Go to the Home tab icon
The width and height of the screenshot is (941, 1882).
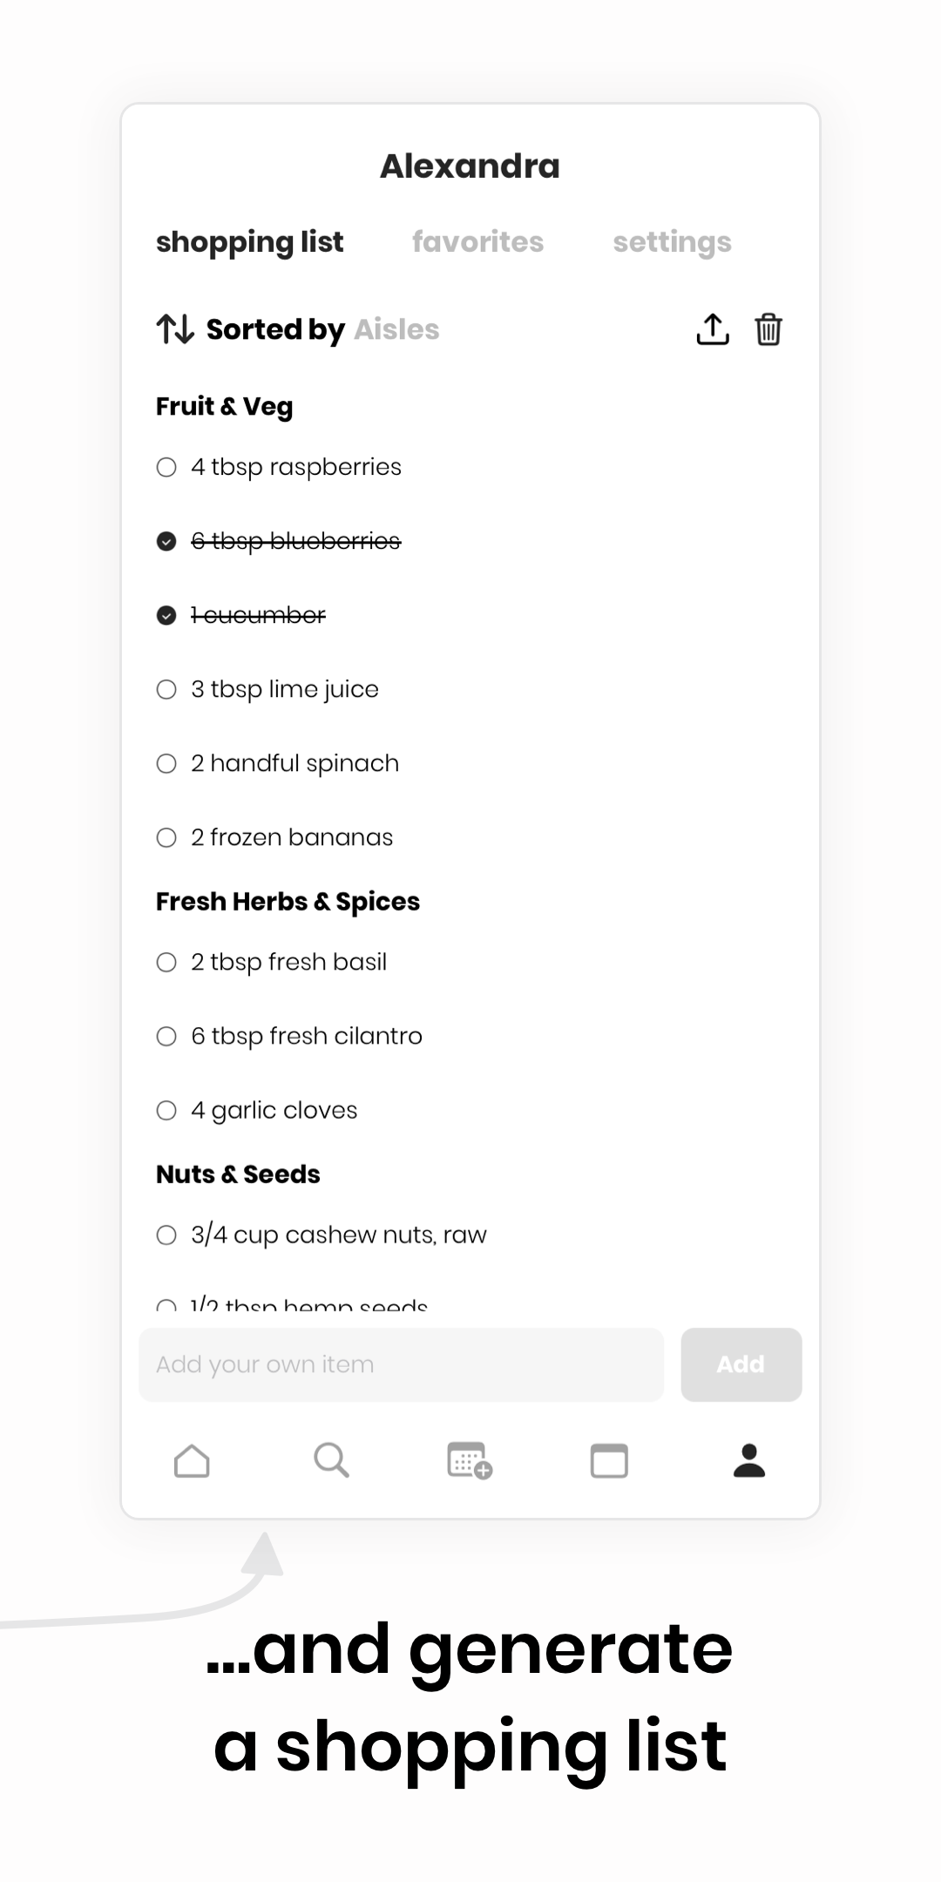point(192,1461)
